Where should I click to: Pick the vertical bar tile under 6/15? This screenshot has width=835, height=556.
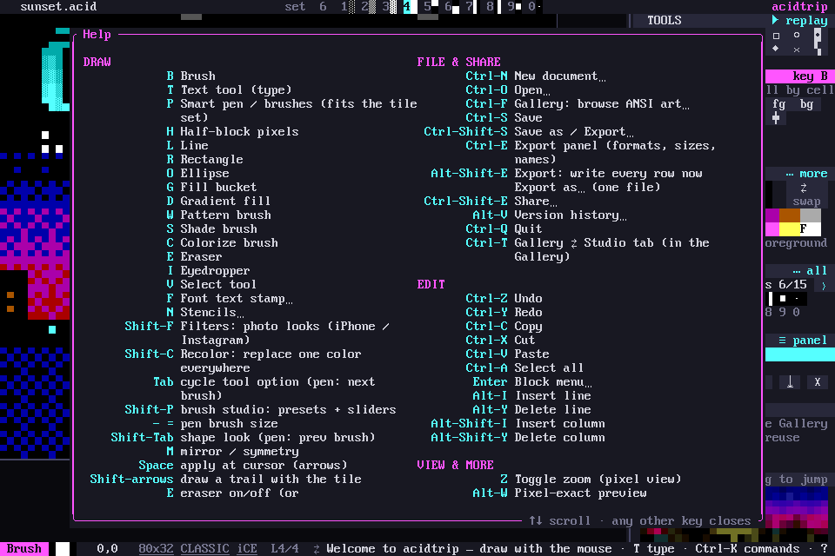(771, 299)
